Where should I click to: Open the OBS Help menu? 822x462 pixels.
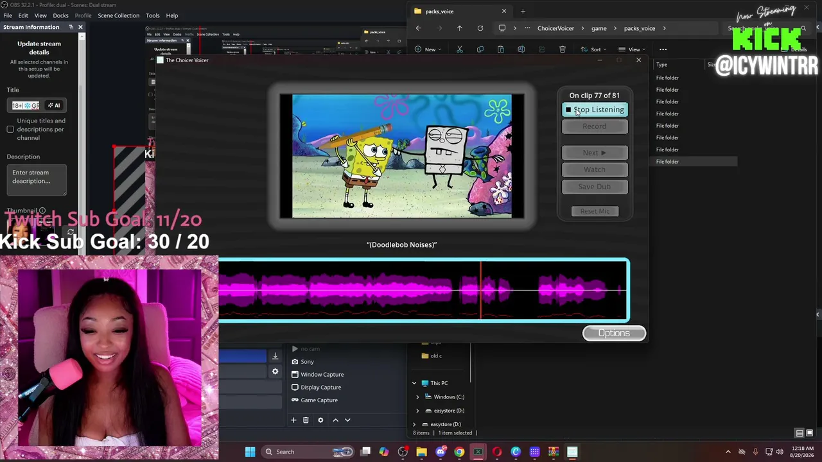[x=172, y=15]
